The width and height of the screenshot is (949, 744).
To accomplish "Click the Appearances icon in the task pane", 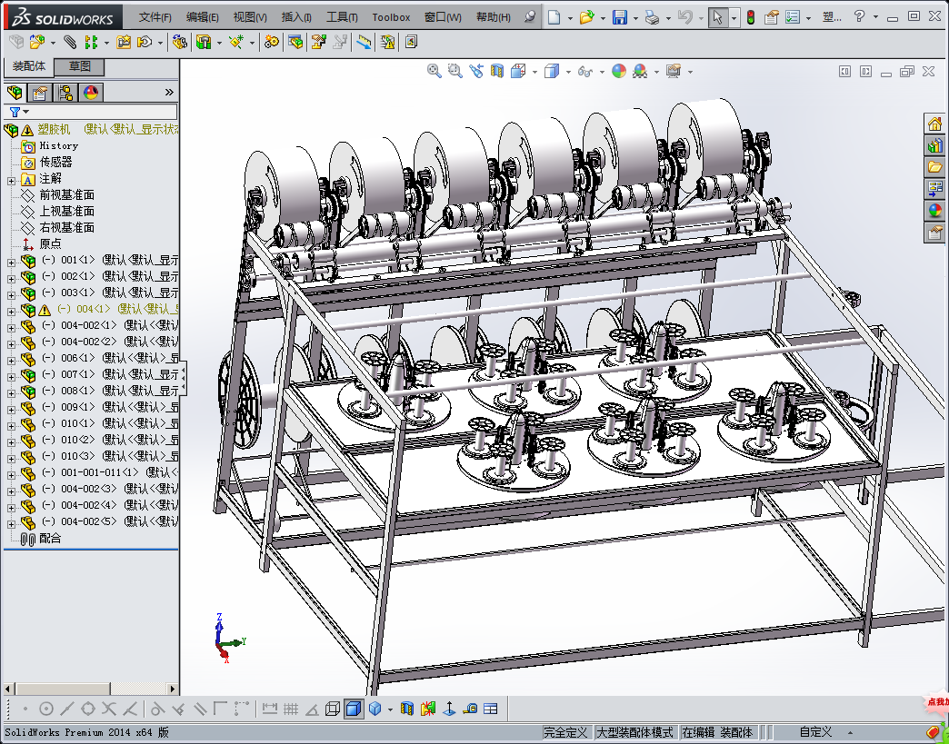I will click(934, 211).
